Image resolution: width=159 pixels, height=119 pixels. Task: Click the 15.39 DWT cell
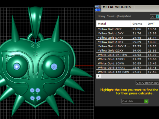point(153,55)
